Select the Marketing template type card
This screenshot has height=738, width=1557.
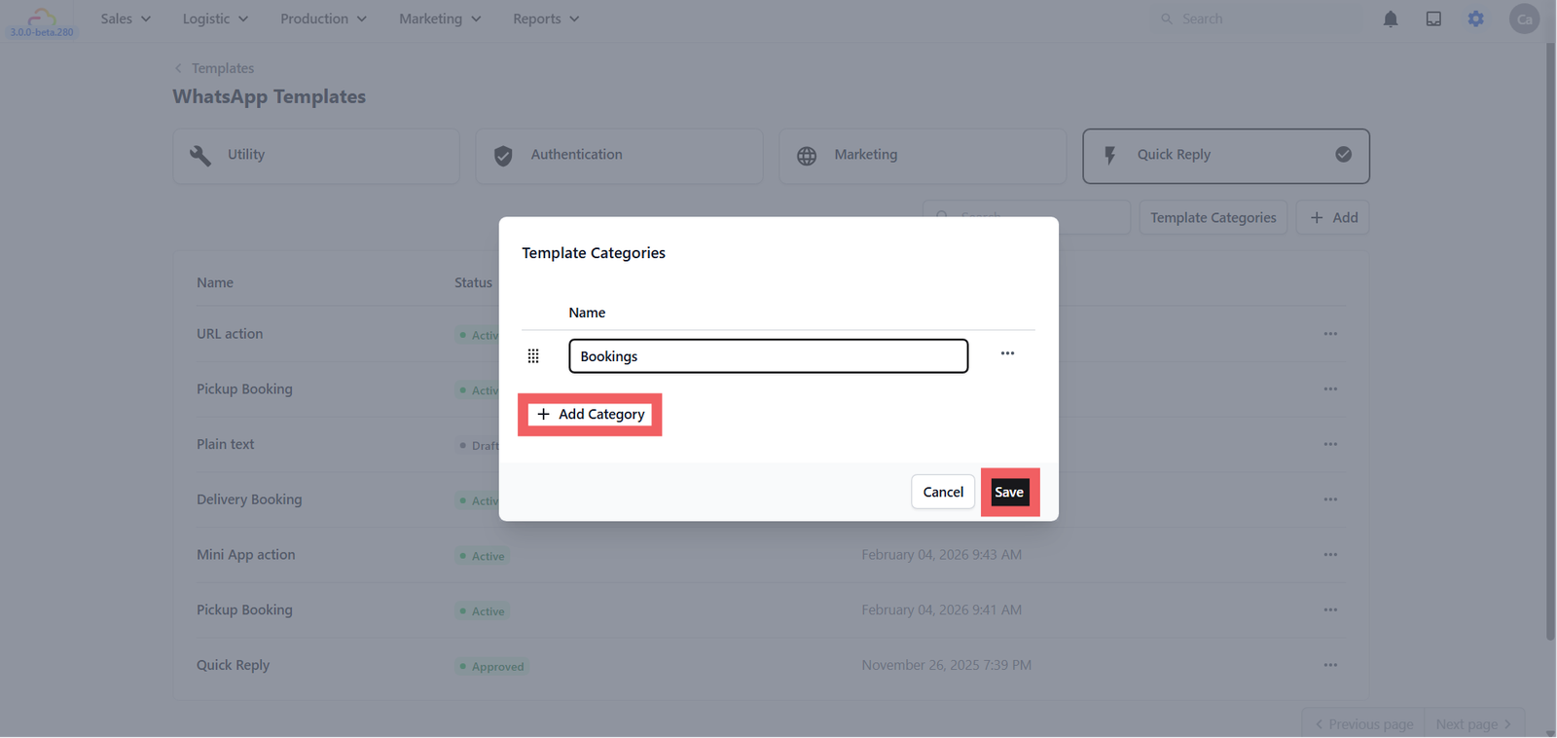[923, 156]
